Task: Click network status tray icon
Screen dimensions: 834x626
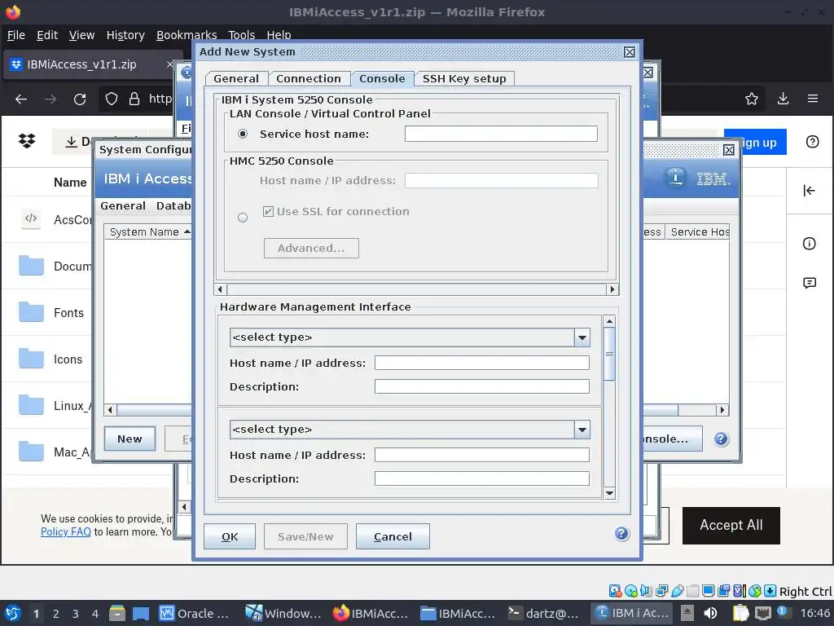Action: [x=763, y=613]
